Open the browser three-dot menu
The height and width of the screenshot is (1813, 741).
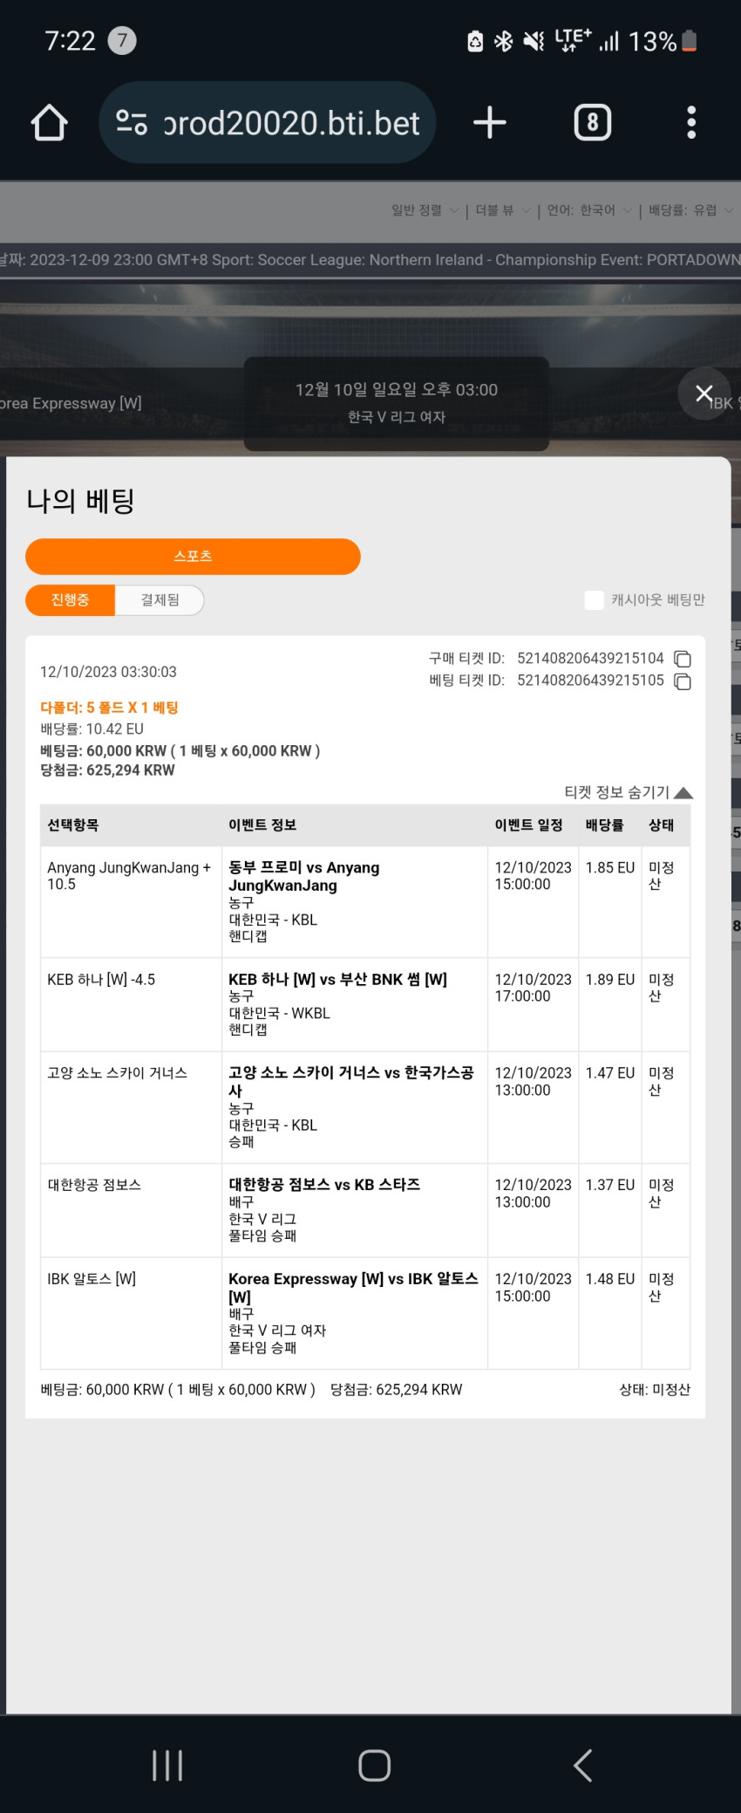691,123
